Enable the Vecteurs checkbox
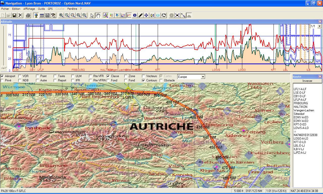 pyautogui.click(x=144, y=76)
